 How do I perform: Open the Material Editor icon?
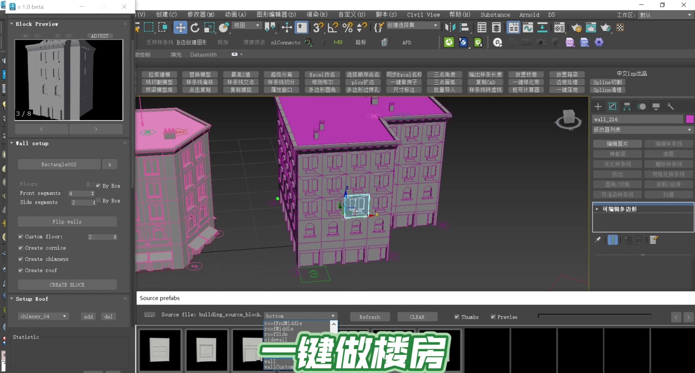(559, 28)
